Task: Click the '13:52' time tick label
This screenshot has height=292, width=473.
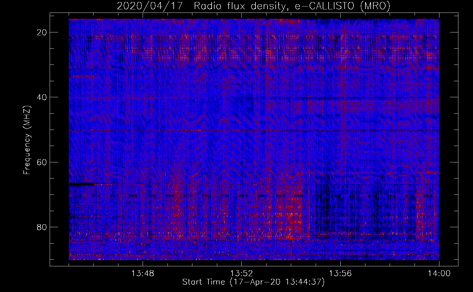Action: tap(241, 274)
